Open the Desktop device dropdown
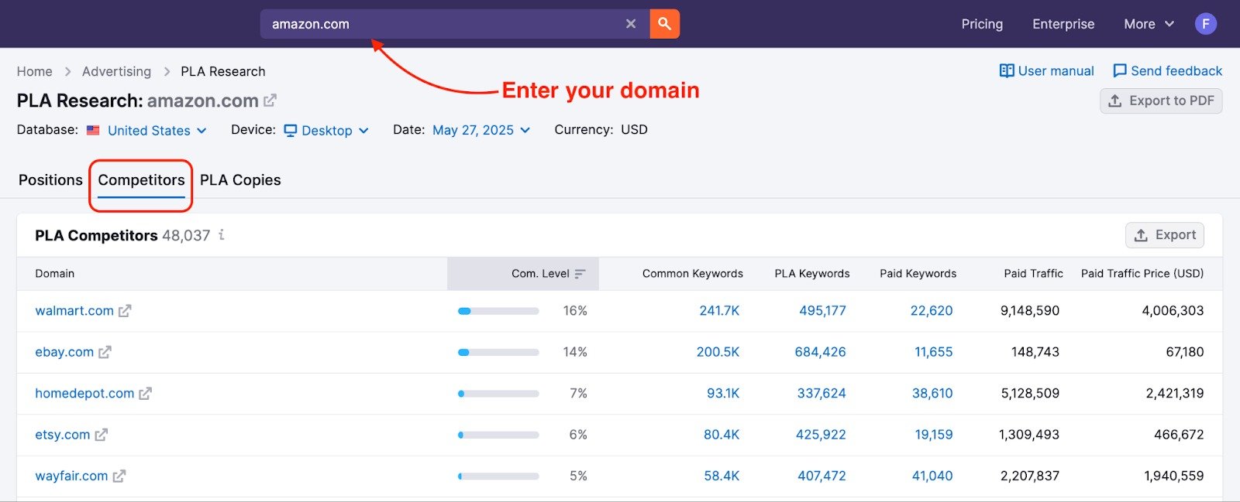1240x502 pixels. coord(326,131)
